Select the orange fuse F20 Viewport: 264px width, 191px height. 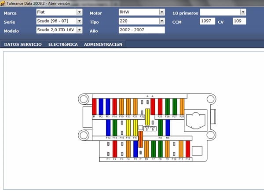click(x=128, y=107)
